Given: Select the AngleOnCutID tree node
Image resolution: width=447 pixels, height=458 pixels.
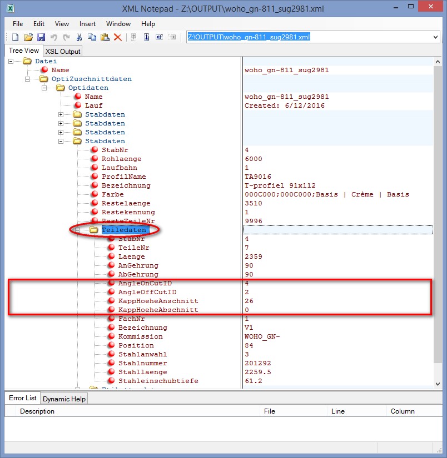Looking at the screenshot, I should tap(145, 283).
